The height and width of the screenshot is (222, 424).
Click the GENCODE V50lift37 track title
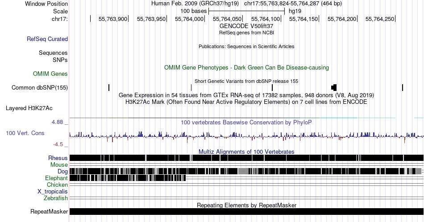pos(246,26)
